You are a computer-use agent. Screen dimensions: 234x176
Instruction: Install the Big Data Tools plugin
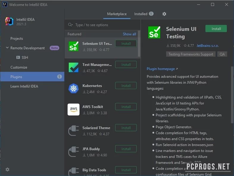point(126,170)
